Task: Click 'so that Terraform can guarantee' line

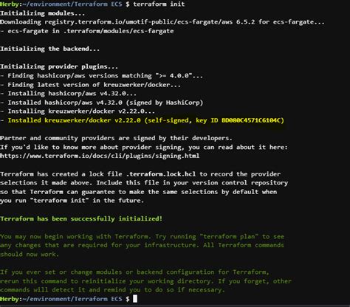Action: (138, 192)
